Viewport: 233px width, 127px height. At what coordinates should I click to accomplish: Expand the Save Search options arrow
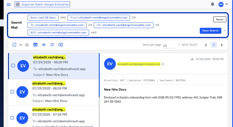tap(225, 31)
